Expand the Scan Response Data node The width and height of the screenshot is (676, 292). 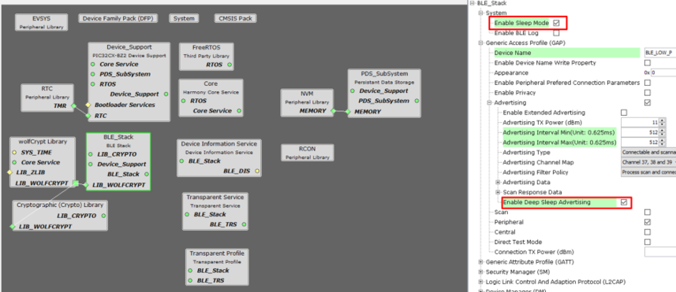click(498, 192)
